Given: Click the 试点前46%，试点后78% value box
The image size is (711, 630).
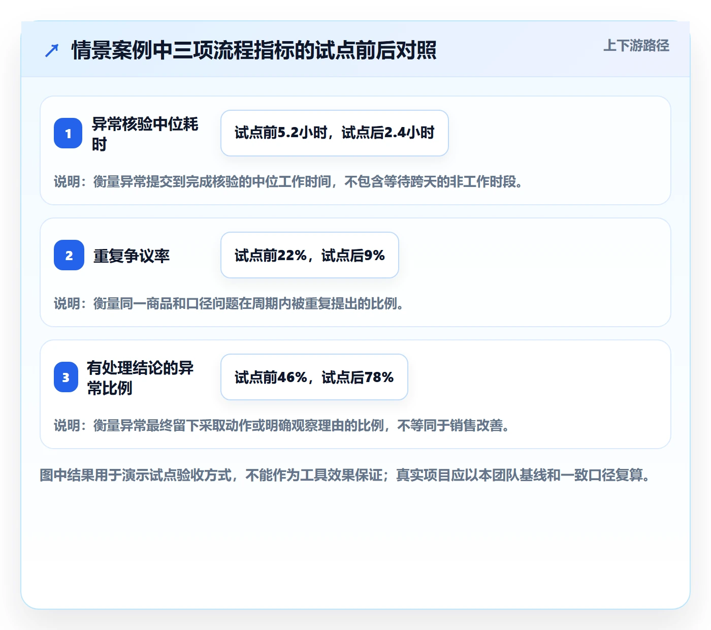Looking at the screenshot, I should point(314,377).
